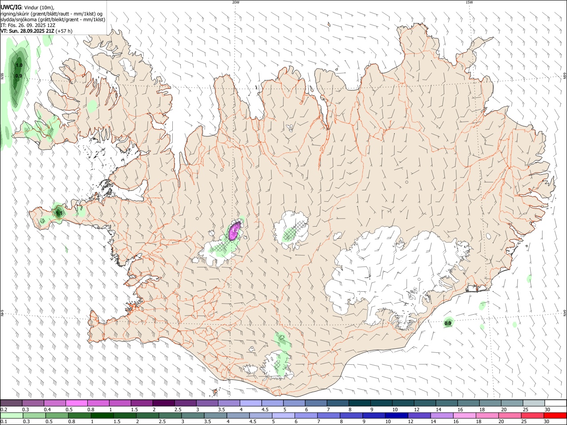This screenshot has height=425, width=567.
Task: Click the dark green 1 mm rain swatch
Action: click(102, 416)
